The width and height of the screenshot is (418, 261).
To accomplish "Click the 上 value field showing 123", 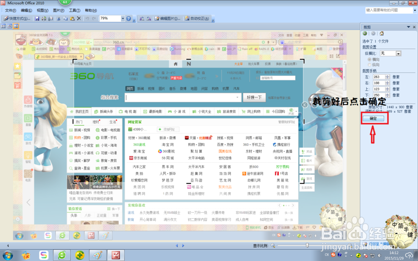I will pos(379,89).
